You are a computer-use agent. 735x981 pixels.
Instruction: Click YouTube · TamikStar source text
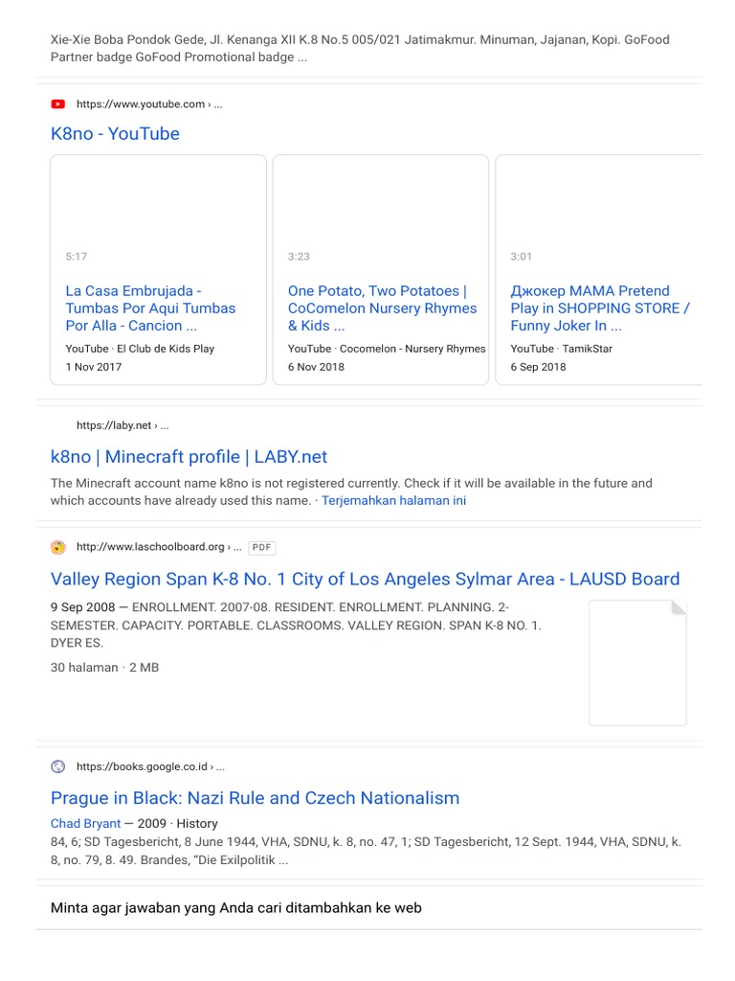click(x=561, y=349)
